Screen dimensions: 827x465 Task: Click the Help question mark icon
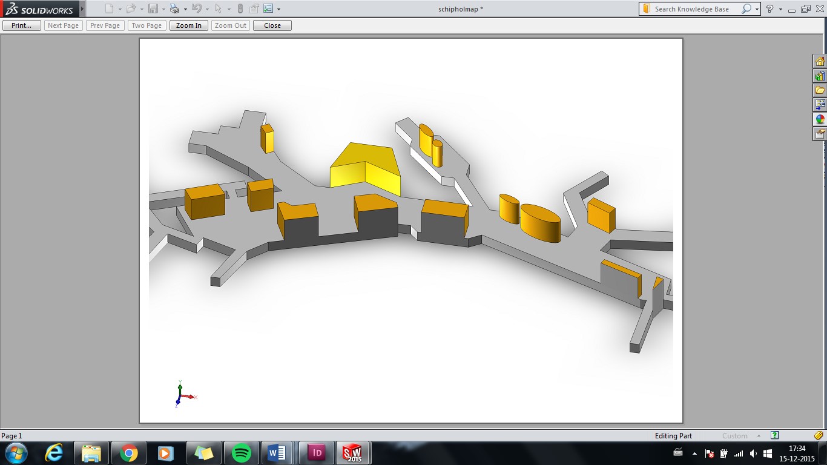tap(770, 9)
